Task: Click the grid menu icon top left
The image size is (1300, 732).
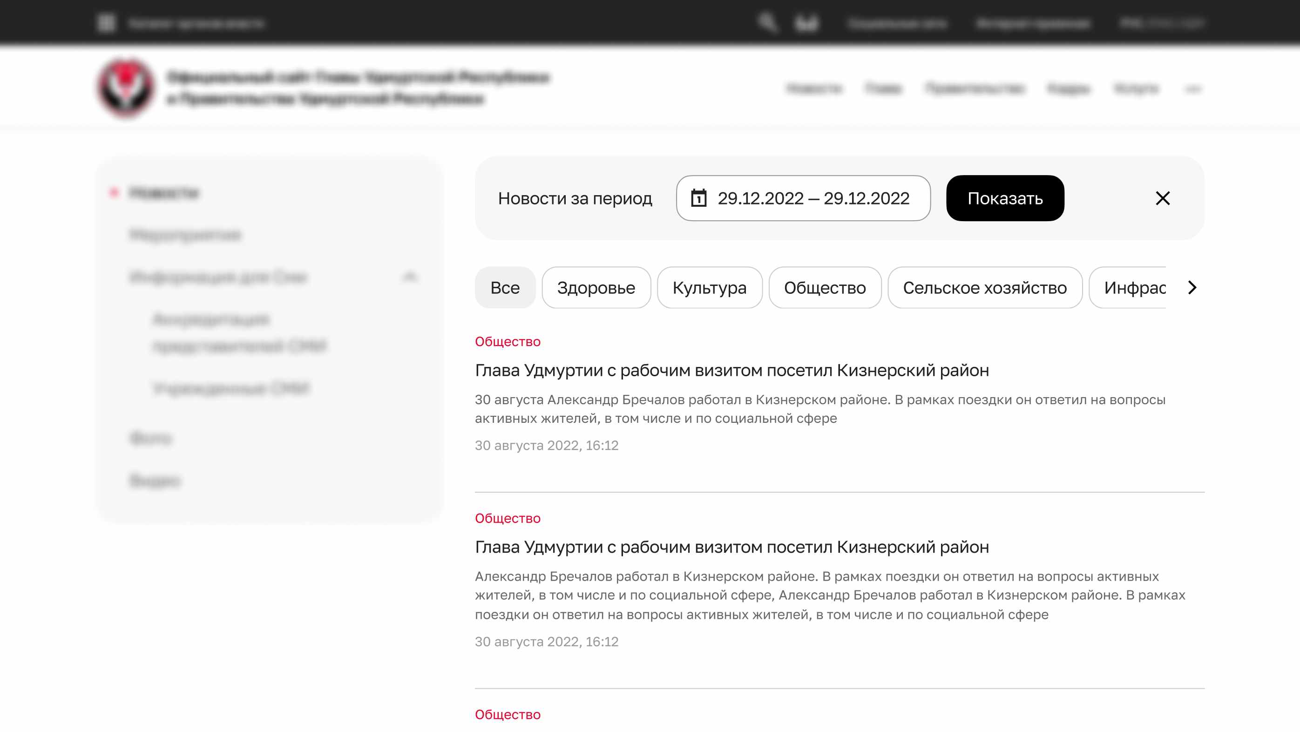Action: (107, 23)
